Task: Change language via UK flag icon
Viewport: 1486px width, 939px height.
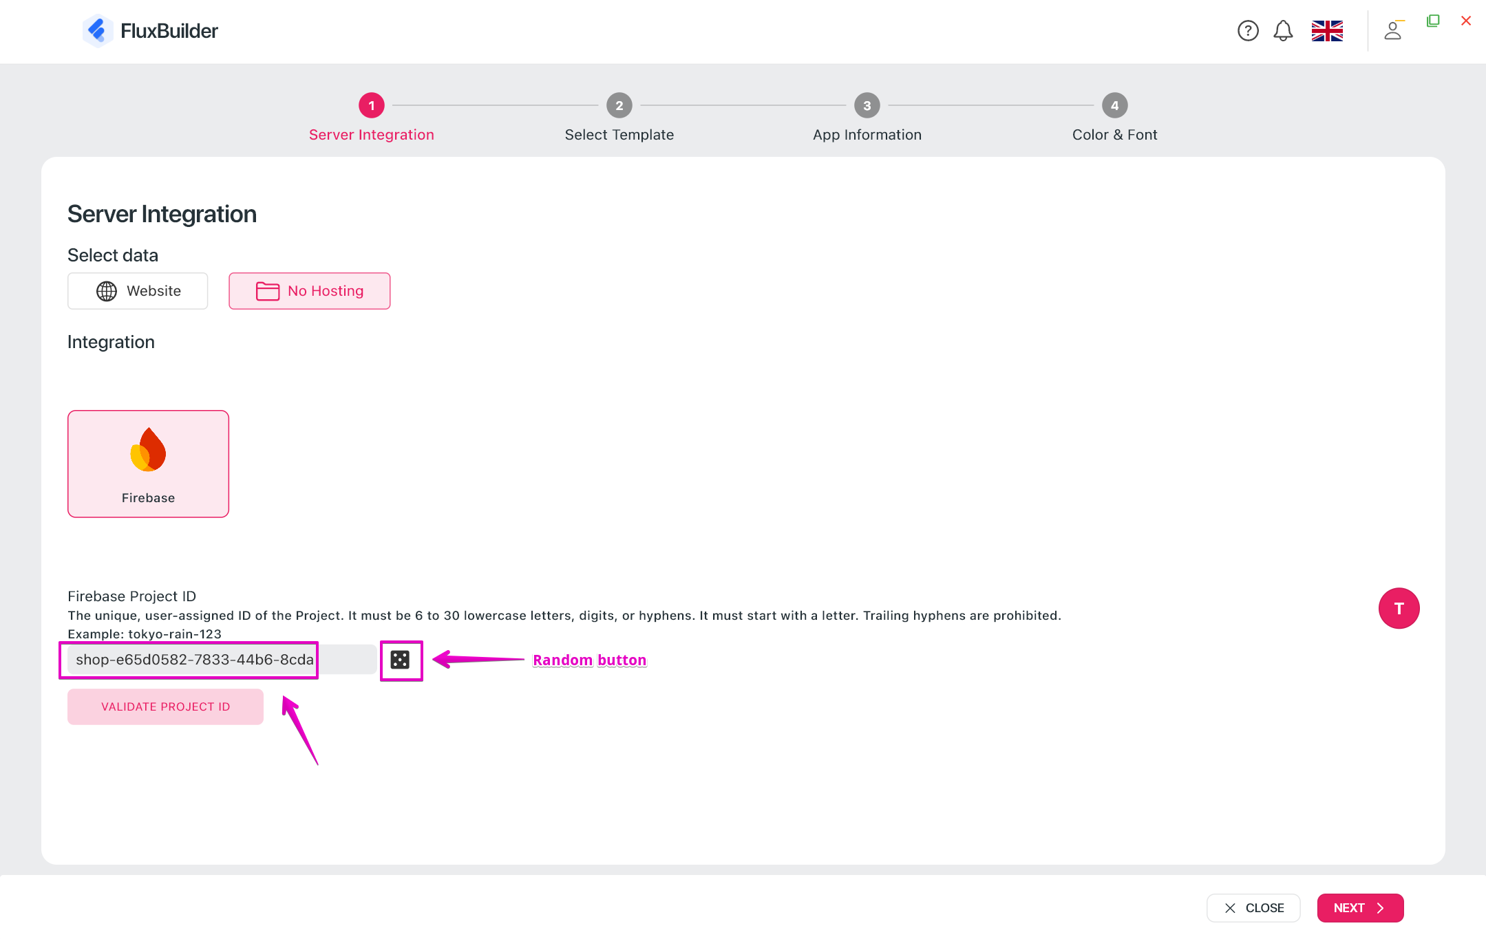Action: [1327, 31]
